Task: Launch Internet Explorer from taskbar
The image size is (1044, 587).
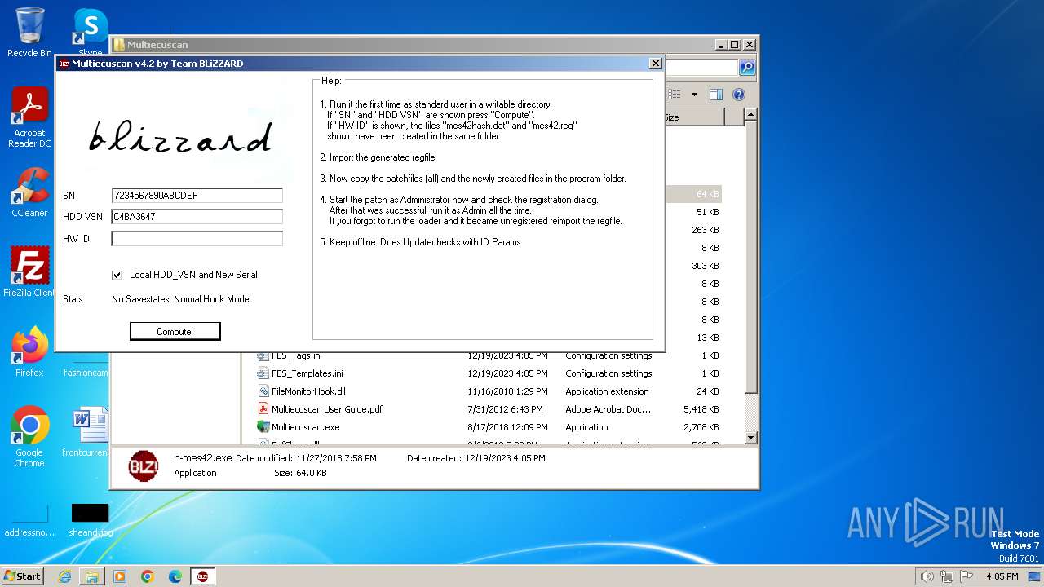Action: click(64, 576)
